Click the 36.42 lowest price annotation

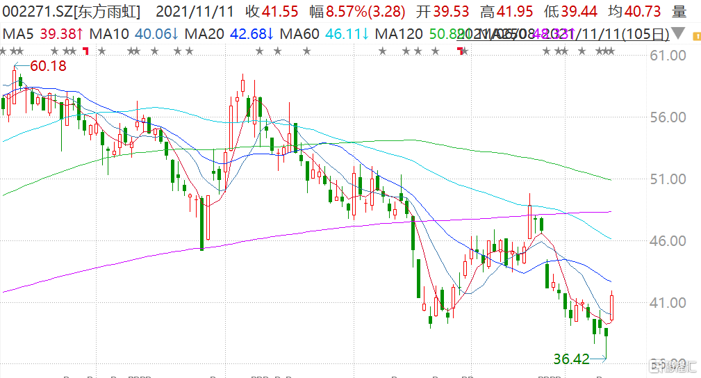coord(571,359)
